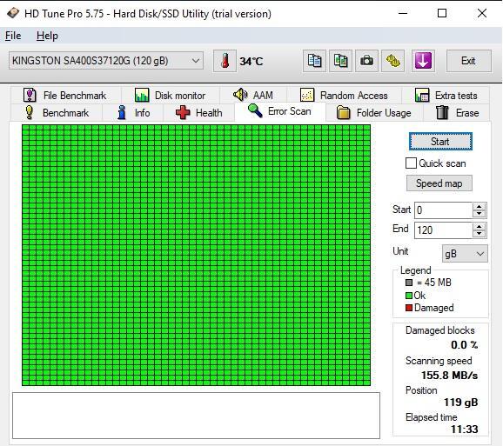This screenshot has height=446, width=503.
Task: Open the Health tab with red cross
Action: pyautogui.click(x=199, y=113)
